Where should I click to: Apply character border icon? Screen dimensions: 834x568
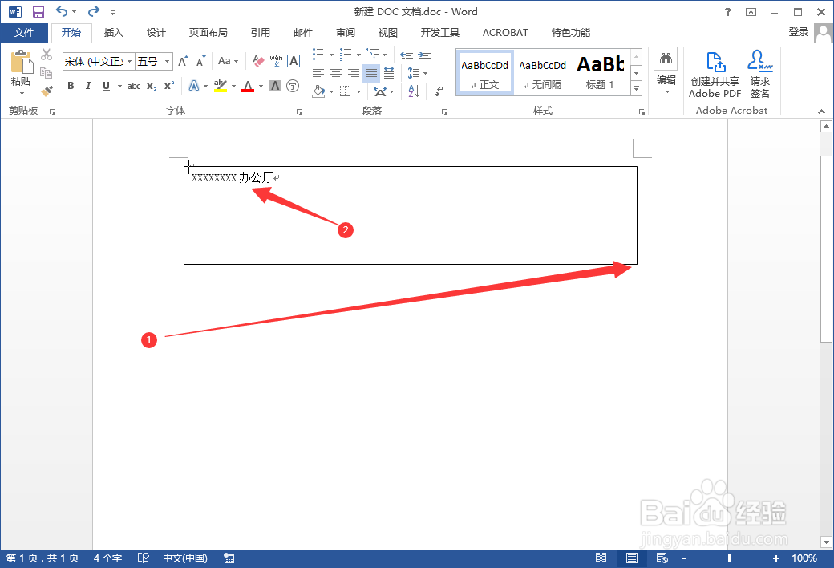point(294,61)
